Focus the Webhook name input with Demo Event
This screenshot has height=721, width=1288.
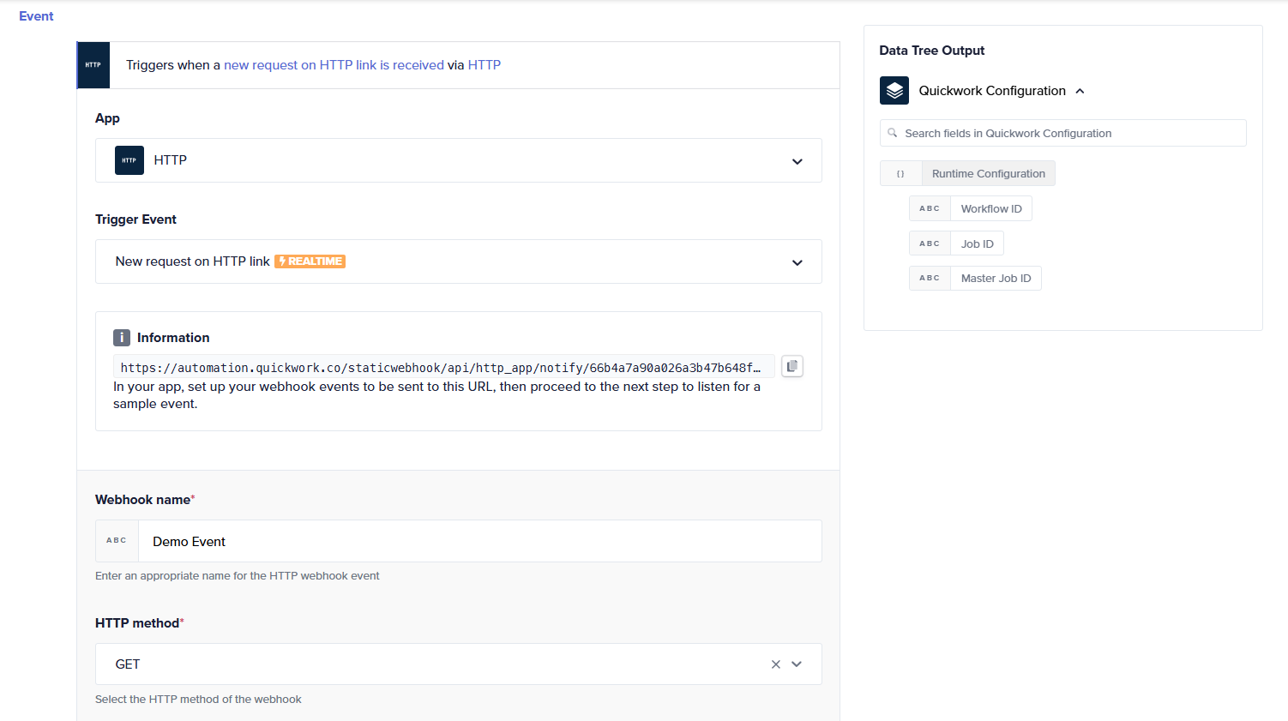coord(480,541)
